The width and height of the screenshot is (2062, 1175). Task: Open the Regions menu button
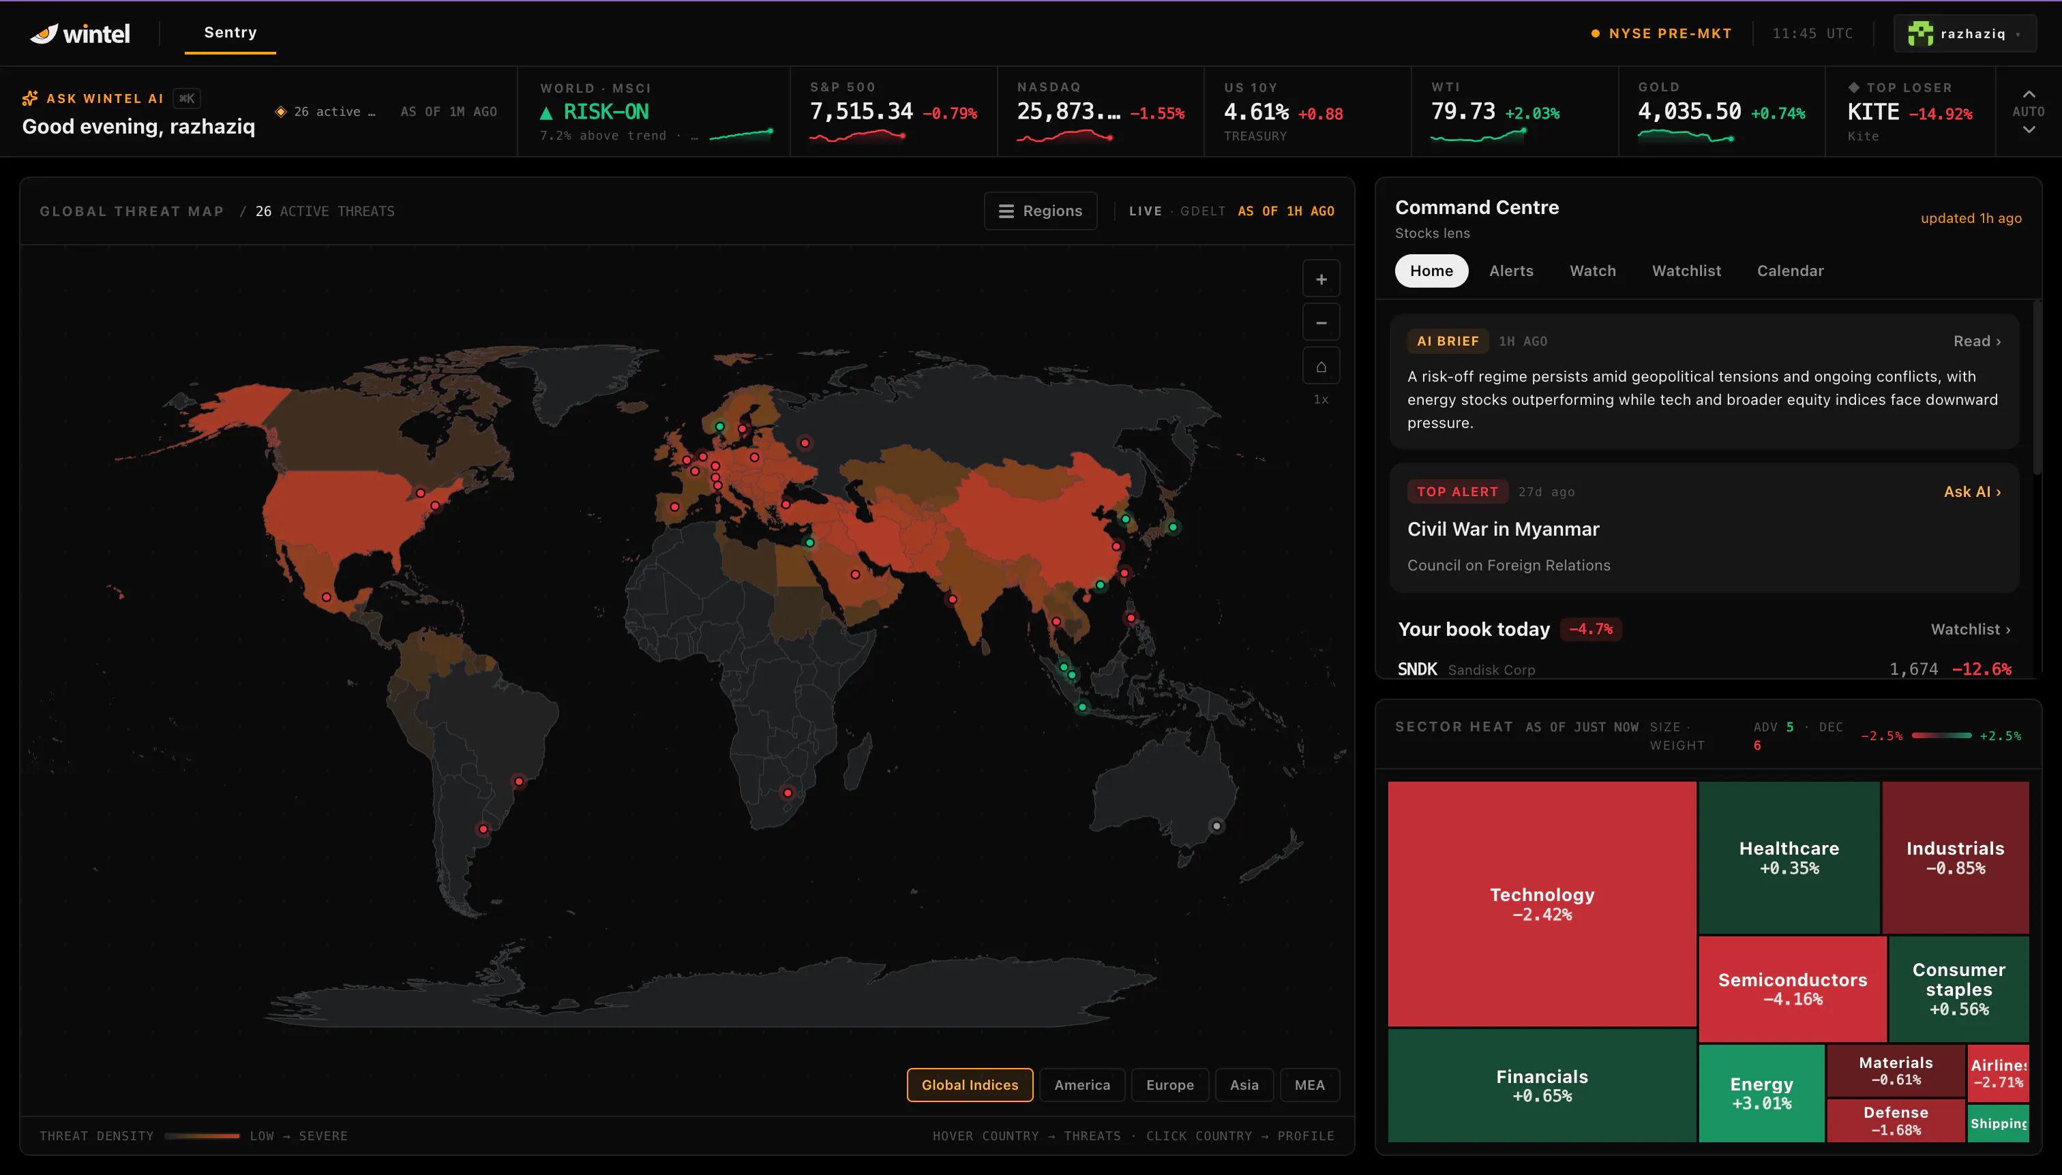(1040, 211)
